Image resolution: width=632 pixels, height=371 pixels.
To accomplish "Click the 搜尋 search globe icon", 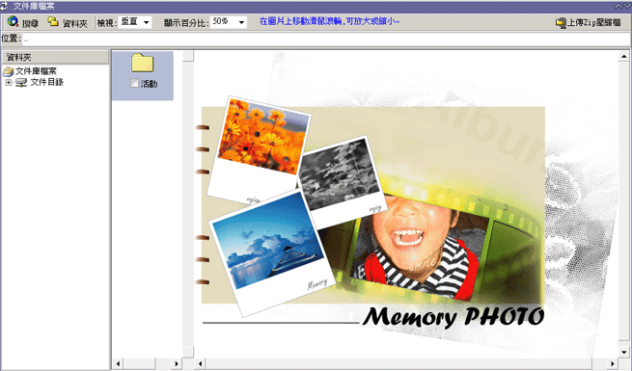I will click(13, 21).
